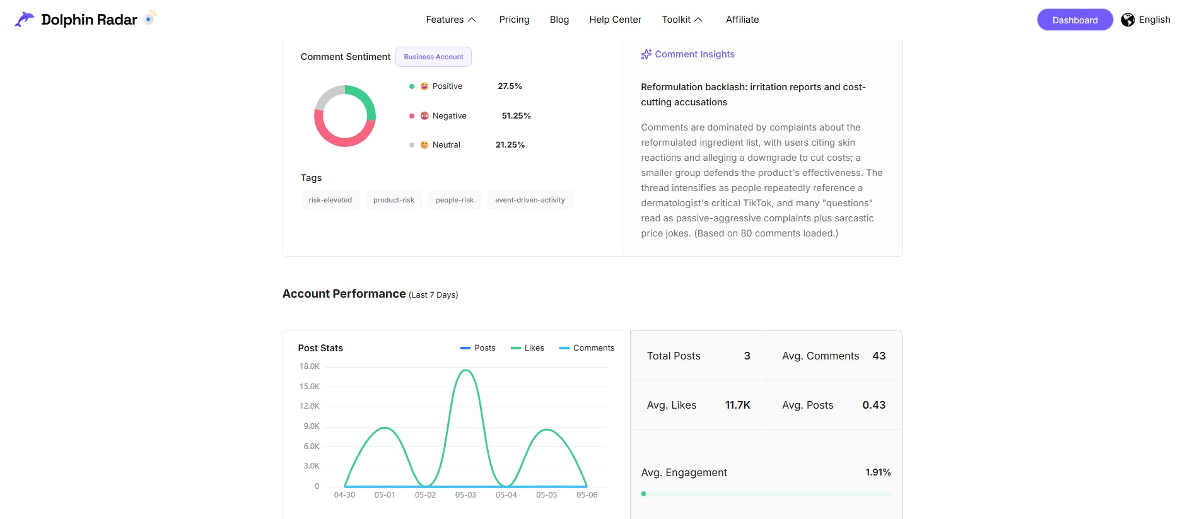1192x519 pixels.
Task: Click the 05-05 date axis label
Action: tap(546, 495)
